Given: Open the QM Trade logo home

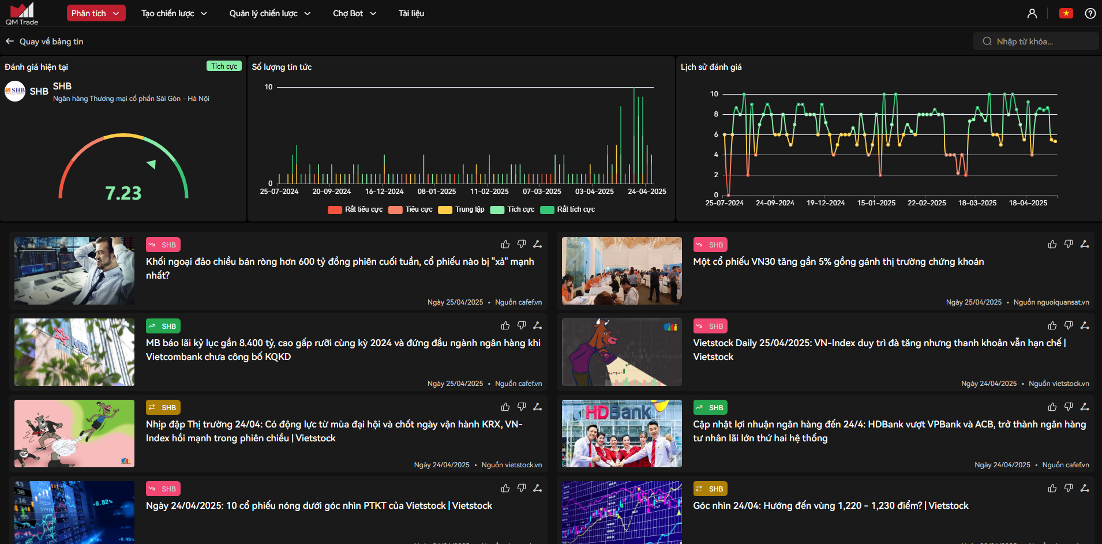Looking at the screenshot, I should click(x=22, y=13).
